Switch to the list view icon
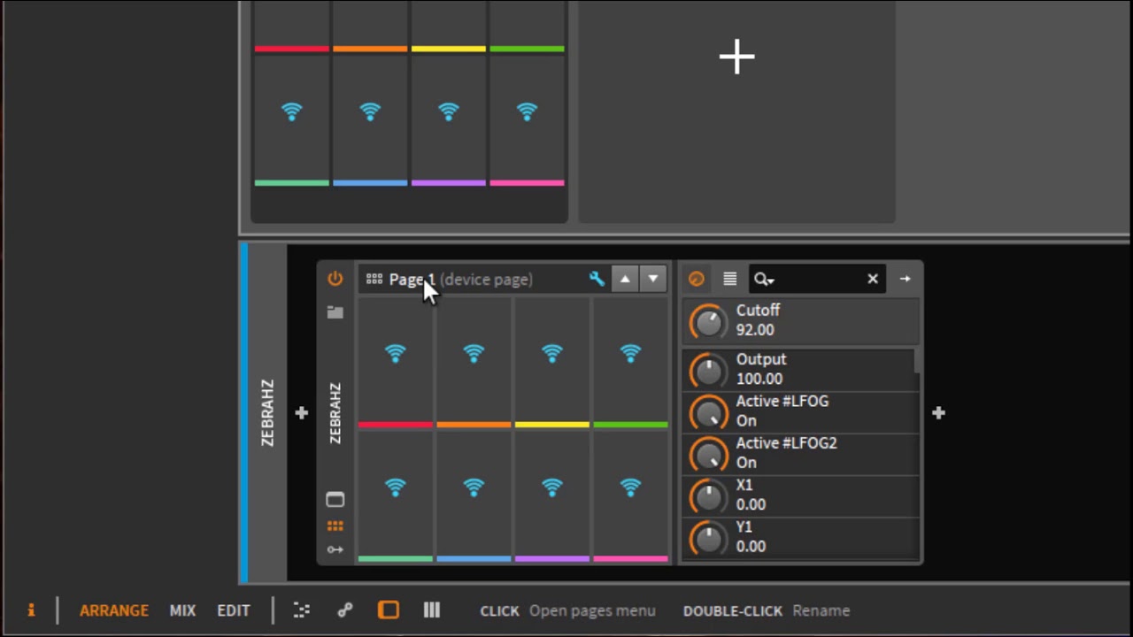This screenshot has height=637, width=1133. (x=729, y=279)
